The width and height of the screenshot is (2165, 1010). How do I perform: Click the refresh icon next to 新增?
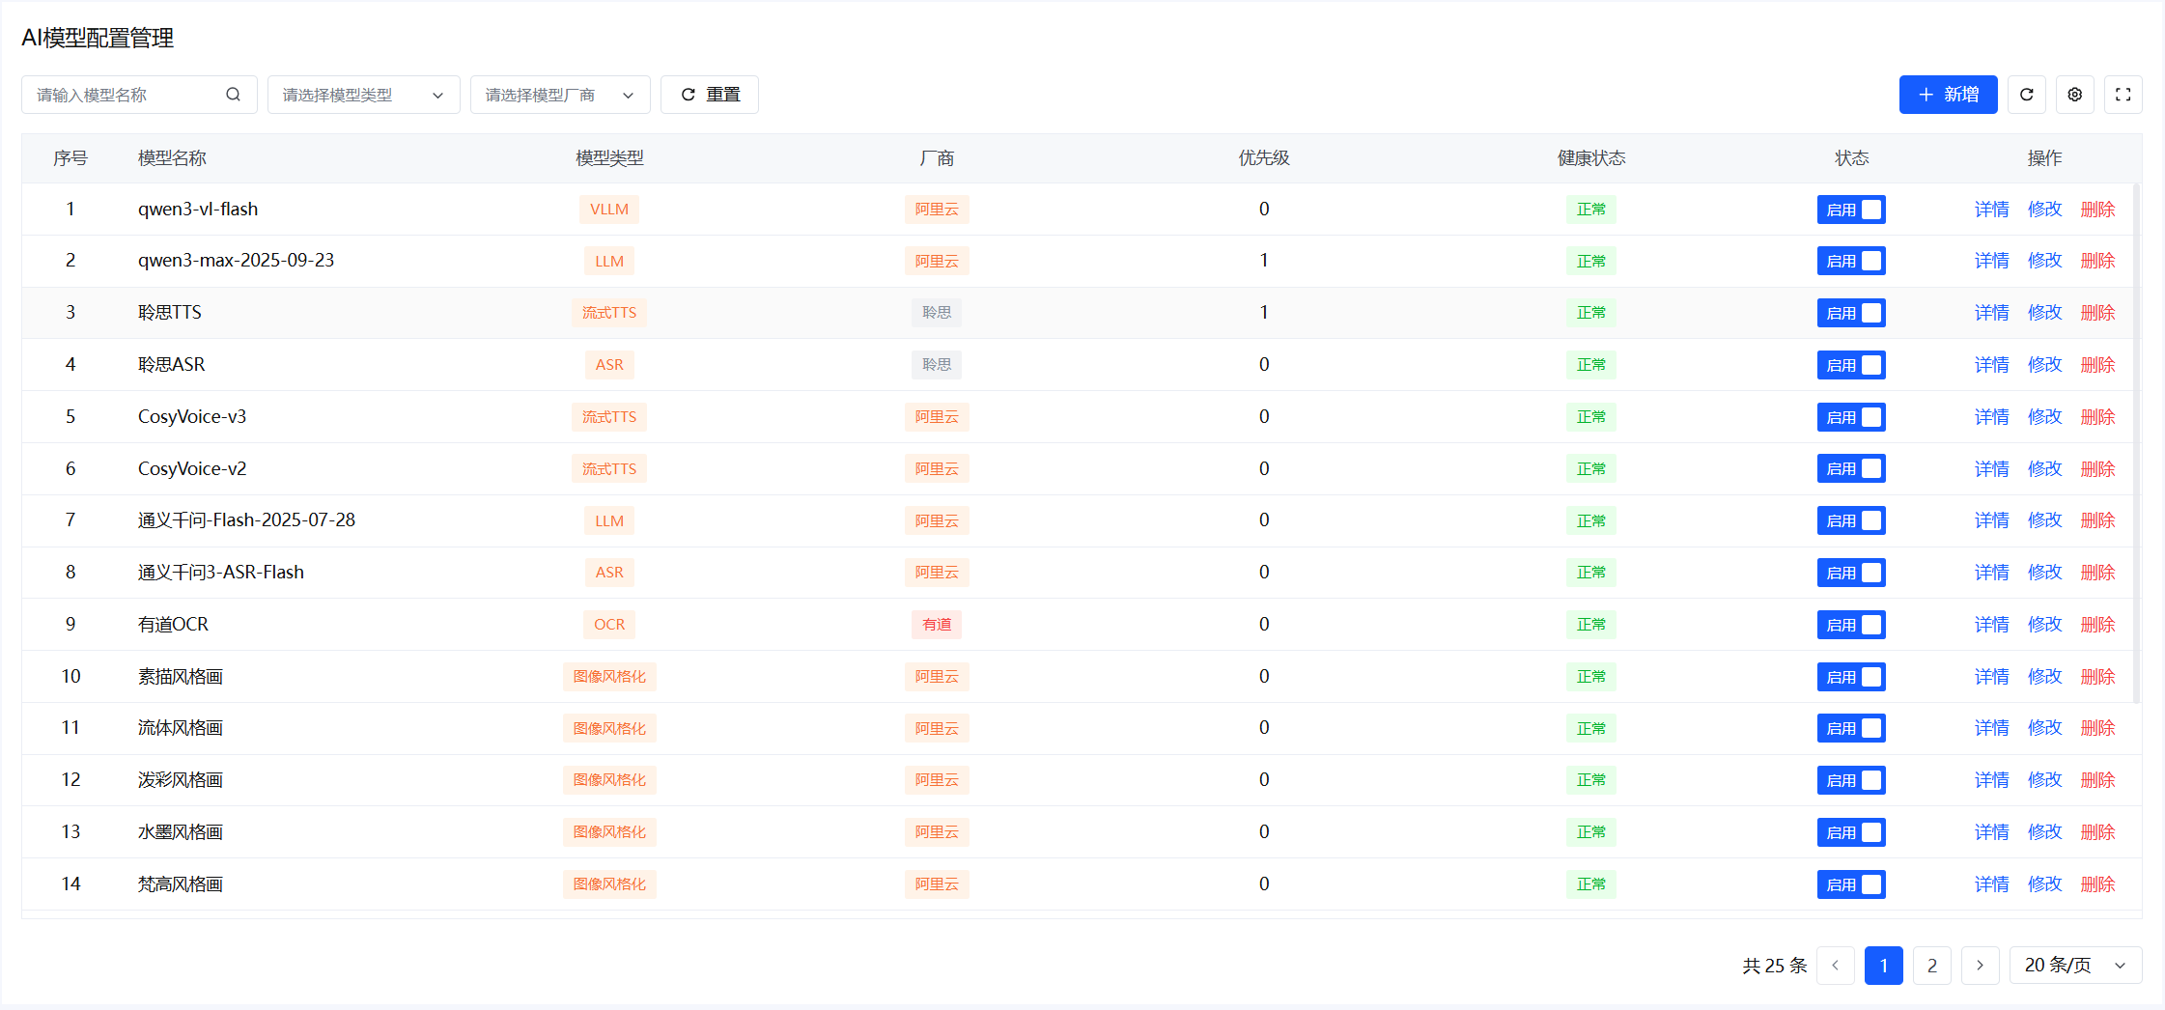pyautogui.click(x=2026, y=95)
